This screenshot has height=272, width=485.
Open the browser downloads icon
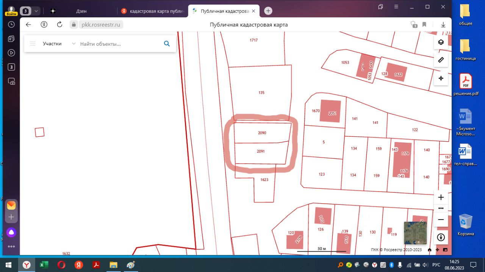[443, 25]
